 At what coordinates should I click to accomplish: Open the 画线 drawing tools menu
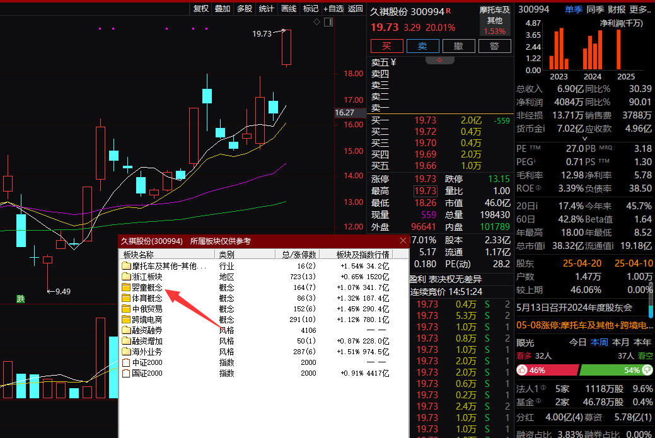pyautogui.click(x=289, y=8)
